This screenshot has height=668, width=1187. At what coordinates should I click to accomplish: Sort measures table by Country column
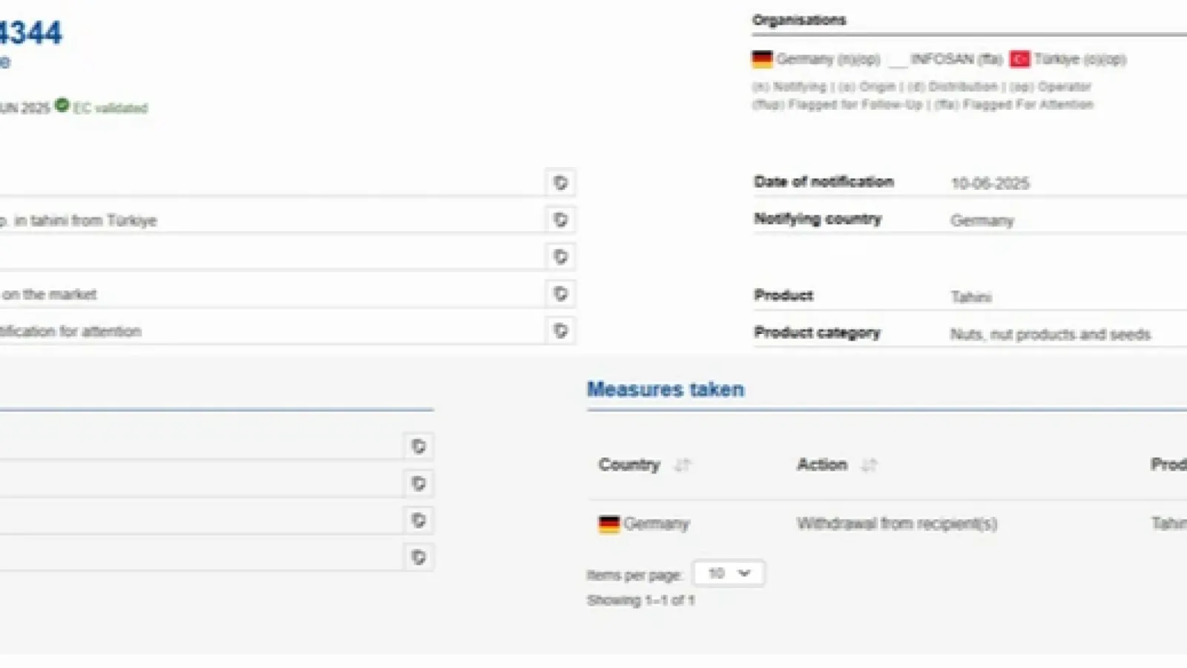683,465
